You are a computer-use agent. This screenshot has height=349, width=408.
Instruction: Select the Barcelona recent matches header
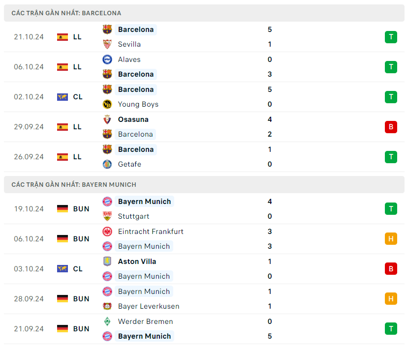66,13
